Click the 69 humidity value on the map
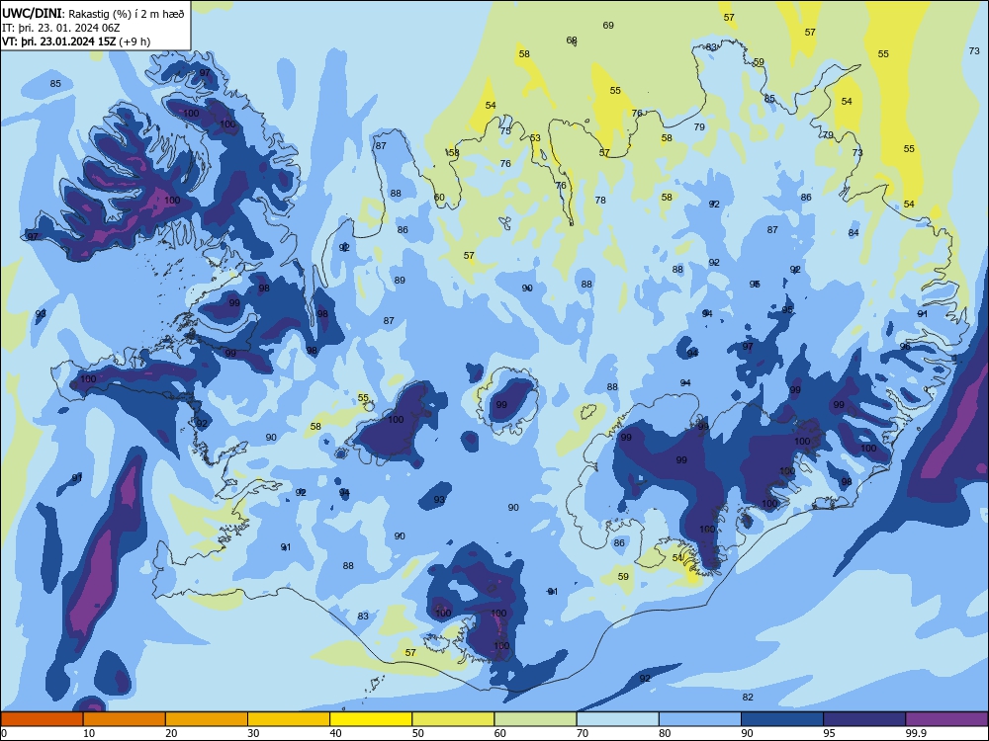The height and width of the screenshot is (741, 989). [608, 26]
